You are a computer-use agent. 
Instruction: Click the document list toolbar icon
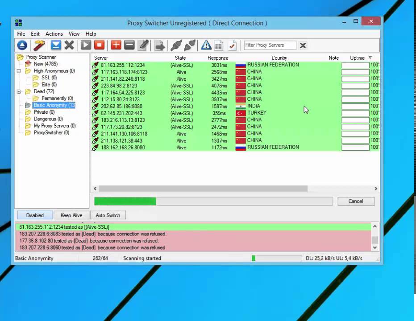219,45
